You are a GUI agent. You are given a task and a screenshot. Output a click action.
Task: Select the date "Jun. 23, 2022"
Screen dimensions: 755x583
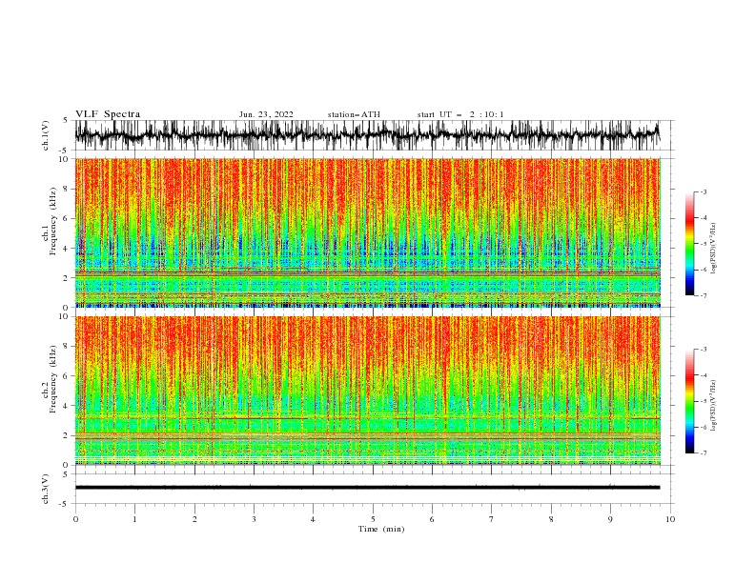coord(266,114)
